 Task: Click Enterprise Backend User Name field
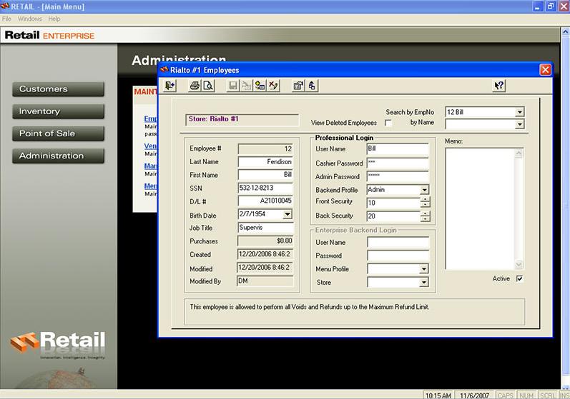tap(398, 242)
